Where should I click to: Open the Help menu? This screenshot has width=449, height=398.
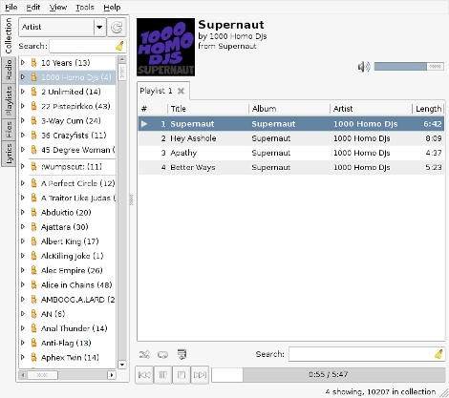[x=112, y=7]
